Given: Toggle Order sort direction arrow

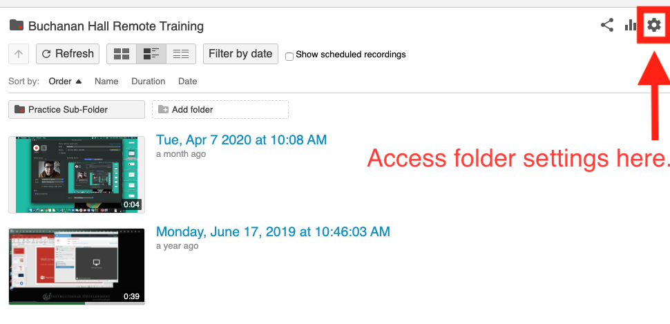Looking at the screenshot, I should coord(78,82).
